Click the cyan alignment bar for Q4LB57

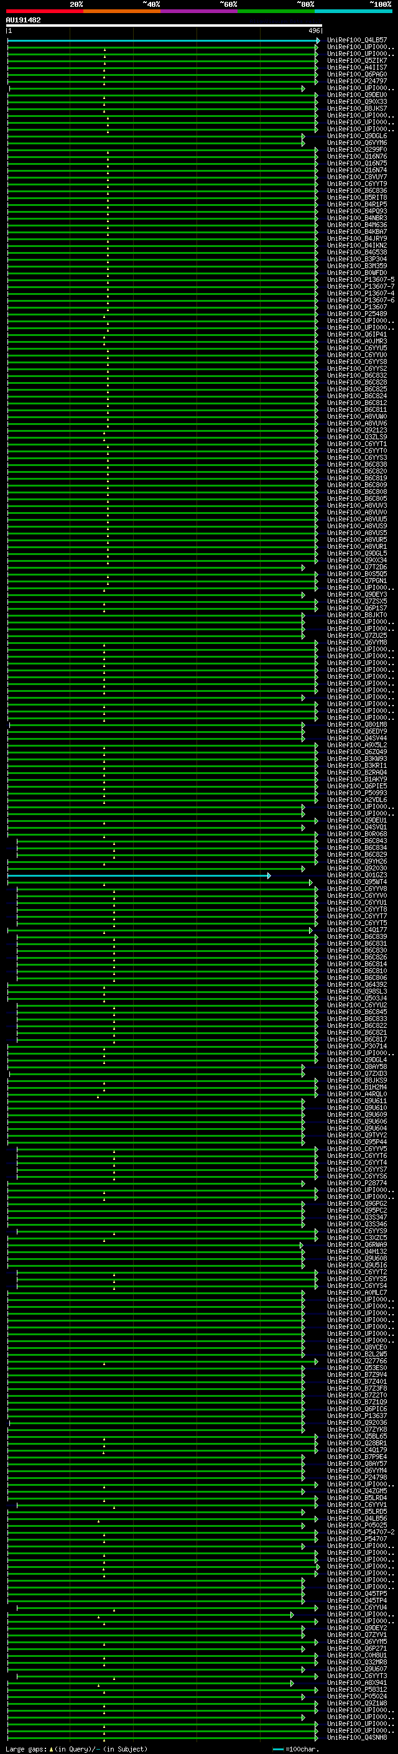[162, 40]
